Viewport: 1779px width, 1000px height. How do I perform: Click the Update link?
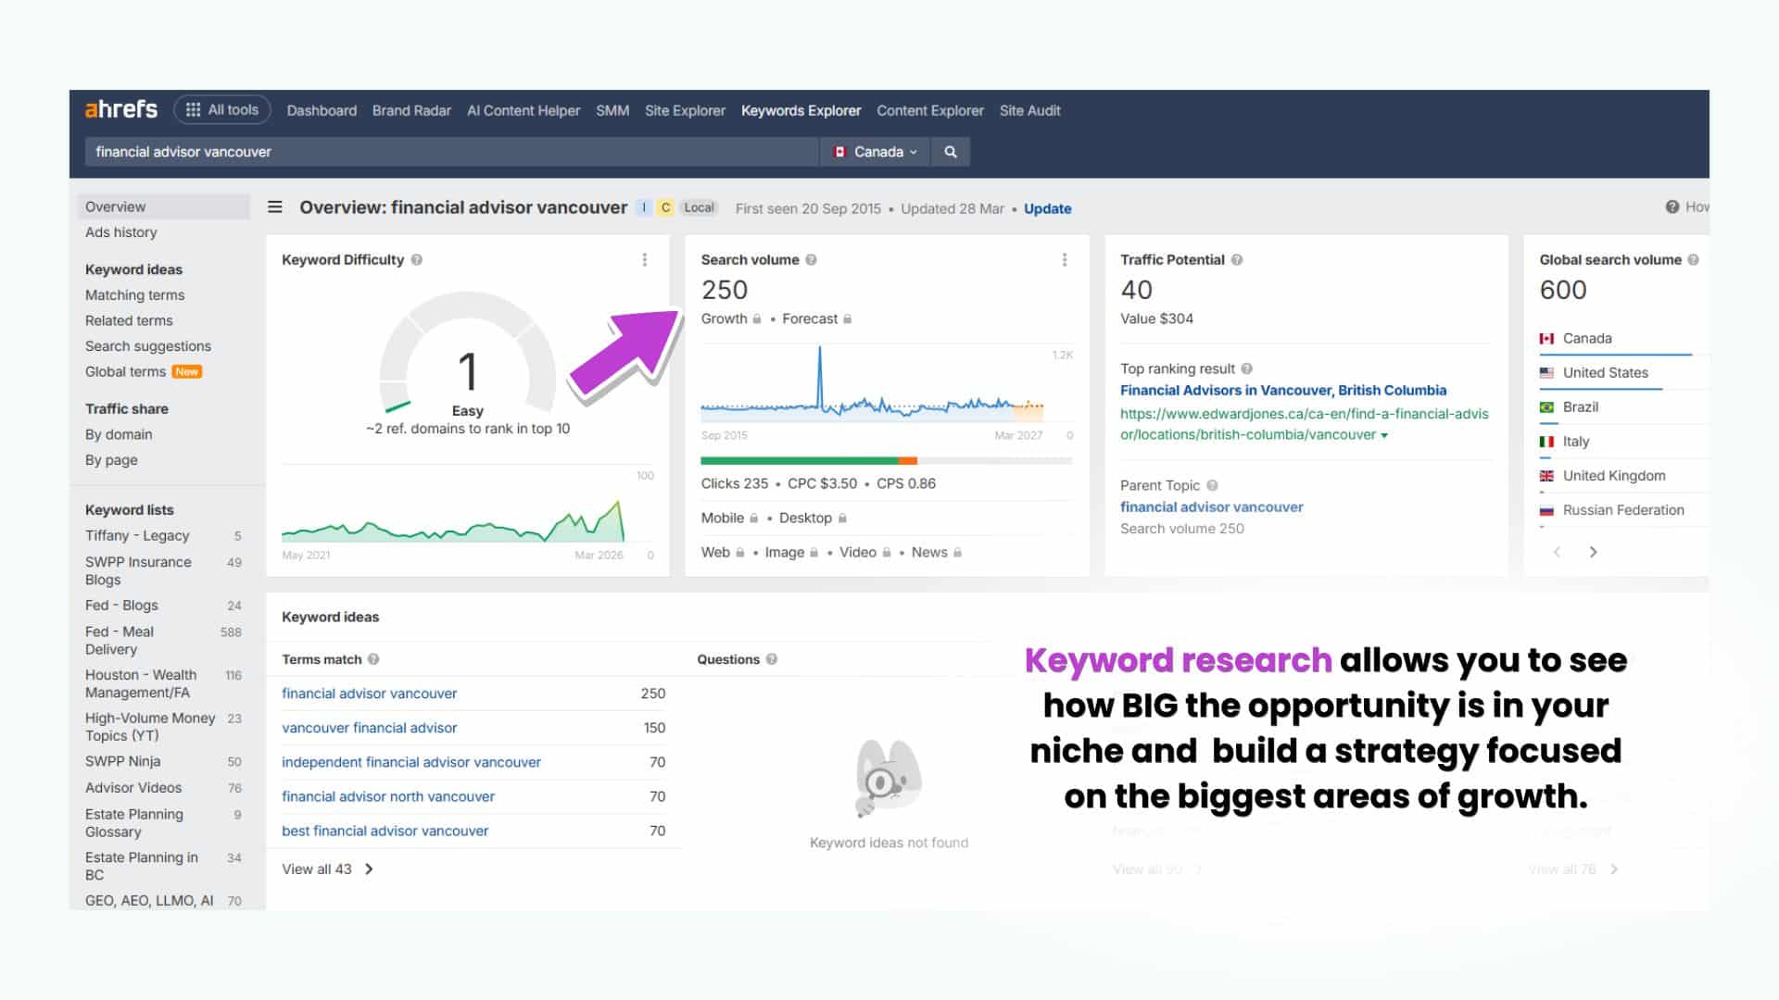(x=1047, y=208)
